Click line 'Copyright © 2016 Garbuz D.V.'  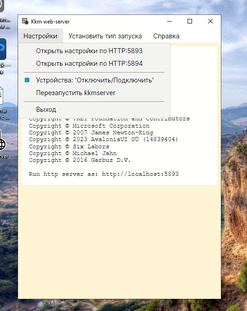(80, 160)
